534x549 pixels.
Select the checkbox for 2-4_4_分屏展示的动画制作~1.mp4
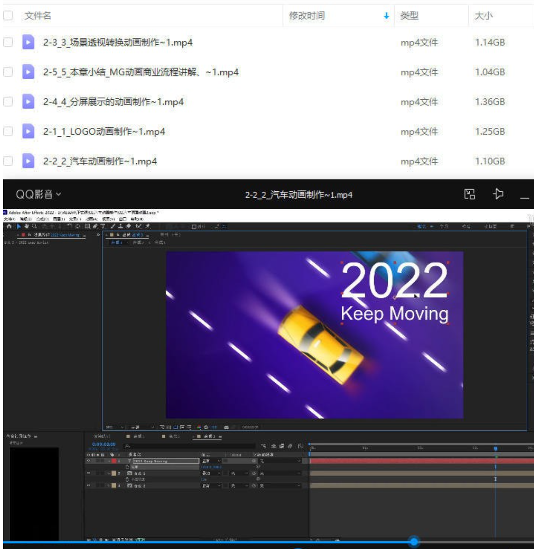[8, 102]
